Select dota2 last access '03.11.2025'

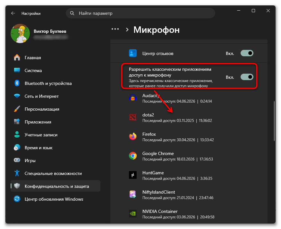tap(185, 121)
